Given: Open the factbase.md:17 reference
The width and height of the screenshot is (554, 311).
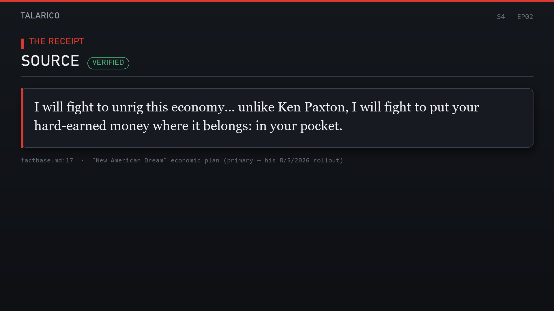Looking at the screenshot, I should coord(47,160).
